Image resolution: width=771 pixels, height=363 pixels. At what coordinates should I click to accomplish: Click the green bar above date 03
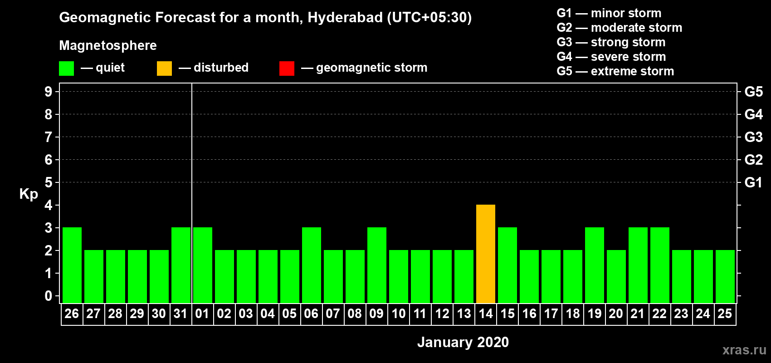pyautogui.click(x=246, y=277)
